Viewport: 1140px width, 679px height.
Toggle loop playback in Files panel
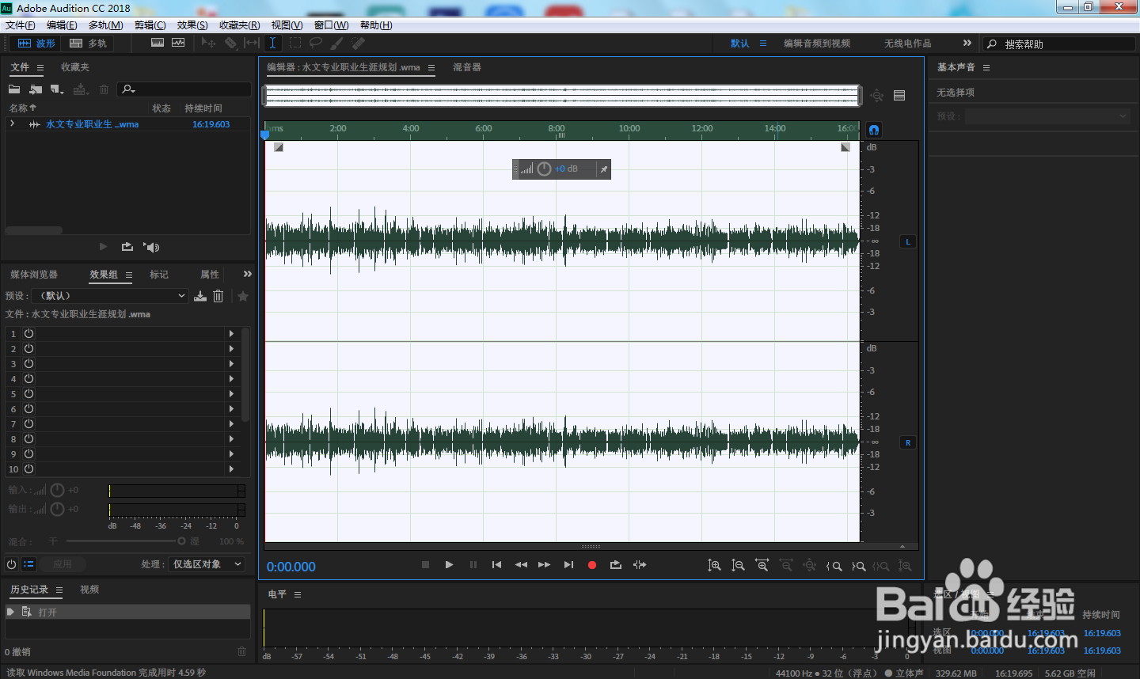(127, 247)
